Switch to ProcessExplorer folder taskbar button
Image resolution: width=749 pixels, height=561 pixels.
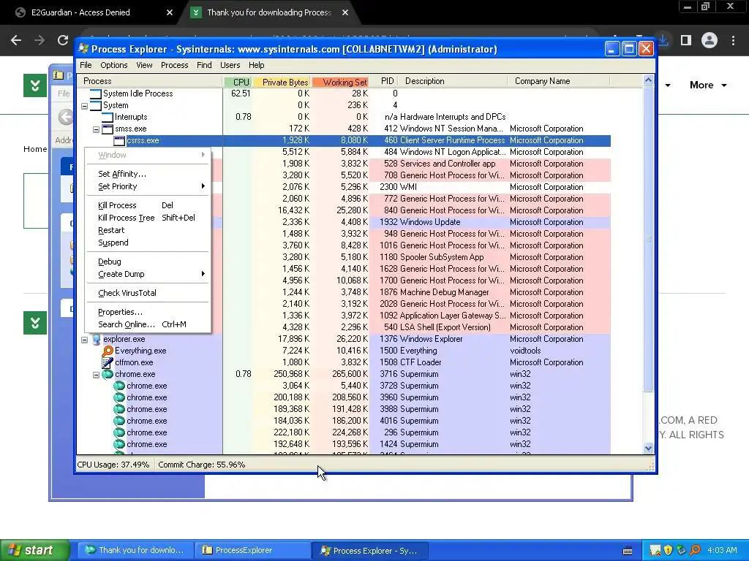pos(252,551)
